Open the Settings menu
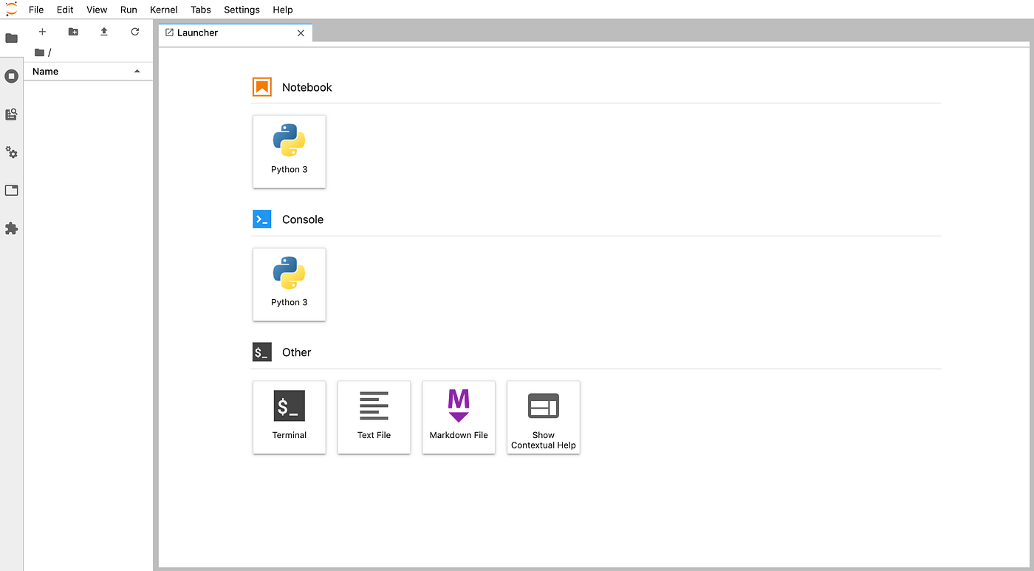The height and width of the screenshot is (571, 1034). [242, 10]
